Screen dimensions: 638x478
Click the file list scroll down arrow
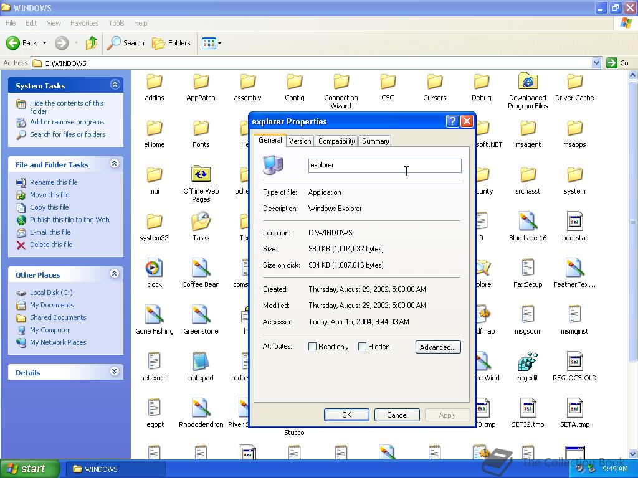633,454
